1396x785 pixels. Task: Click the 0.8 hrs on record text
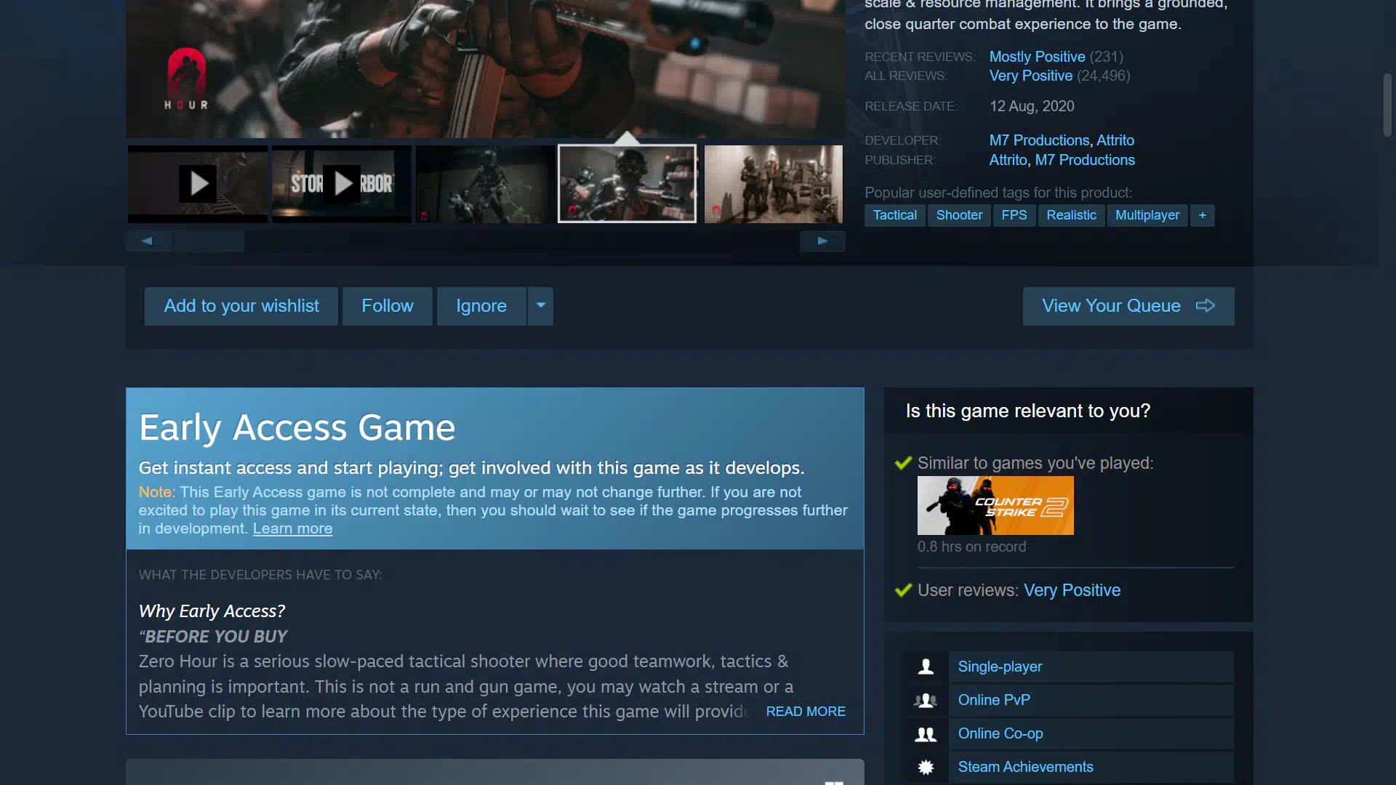(971, 547)
